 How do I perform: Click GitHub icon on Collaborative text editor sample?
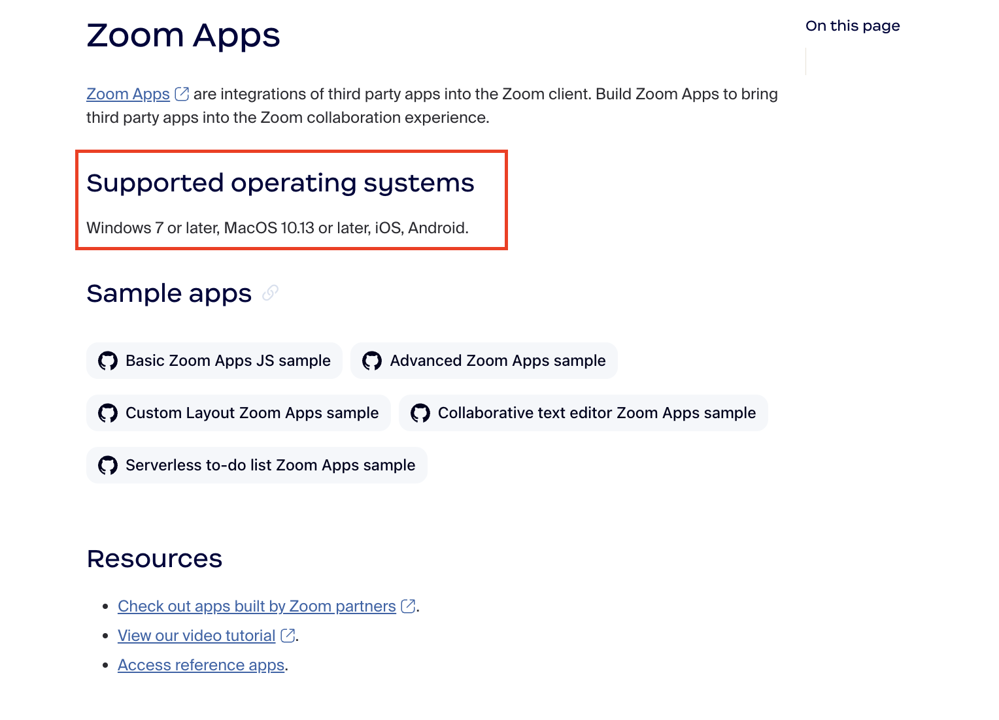click(x=420, y=413)
